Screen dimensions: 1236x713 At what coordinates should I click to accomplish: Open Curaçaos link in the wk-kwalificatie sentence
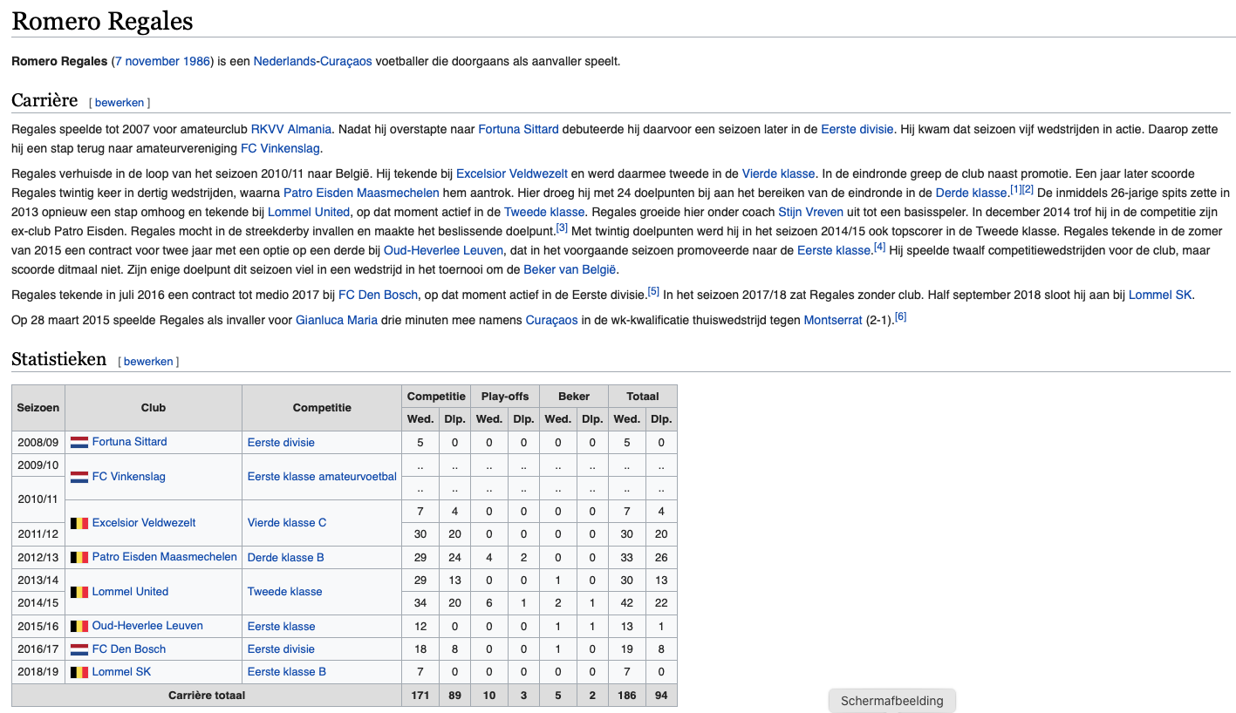coord(551,320)
